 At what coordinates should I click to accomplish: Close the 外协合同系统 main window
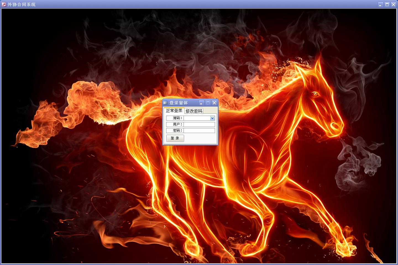(393, 4)
